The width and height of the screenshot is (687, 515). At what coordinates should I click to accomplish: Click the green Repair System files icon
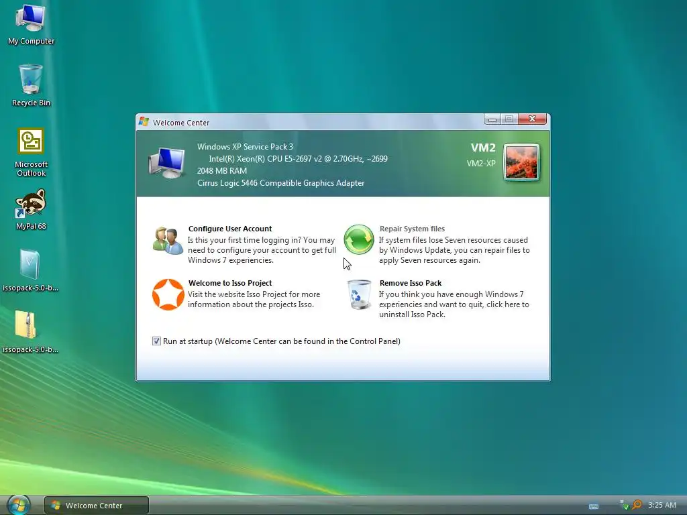359,239
